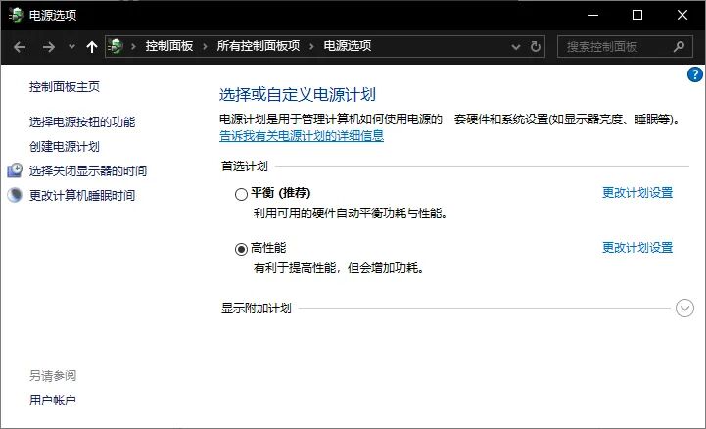
Task: Go up one level with up arrow
Action: pyautogui.click(x=92, y=46)
